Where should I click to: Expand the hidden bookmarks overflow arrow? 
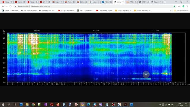click(x=171, y=10)
